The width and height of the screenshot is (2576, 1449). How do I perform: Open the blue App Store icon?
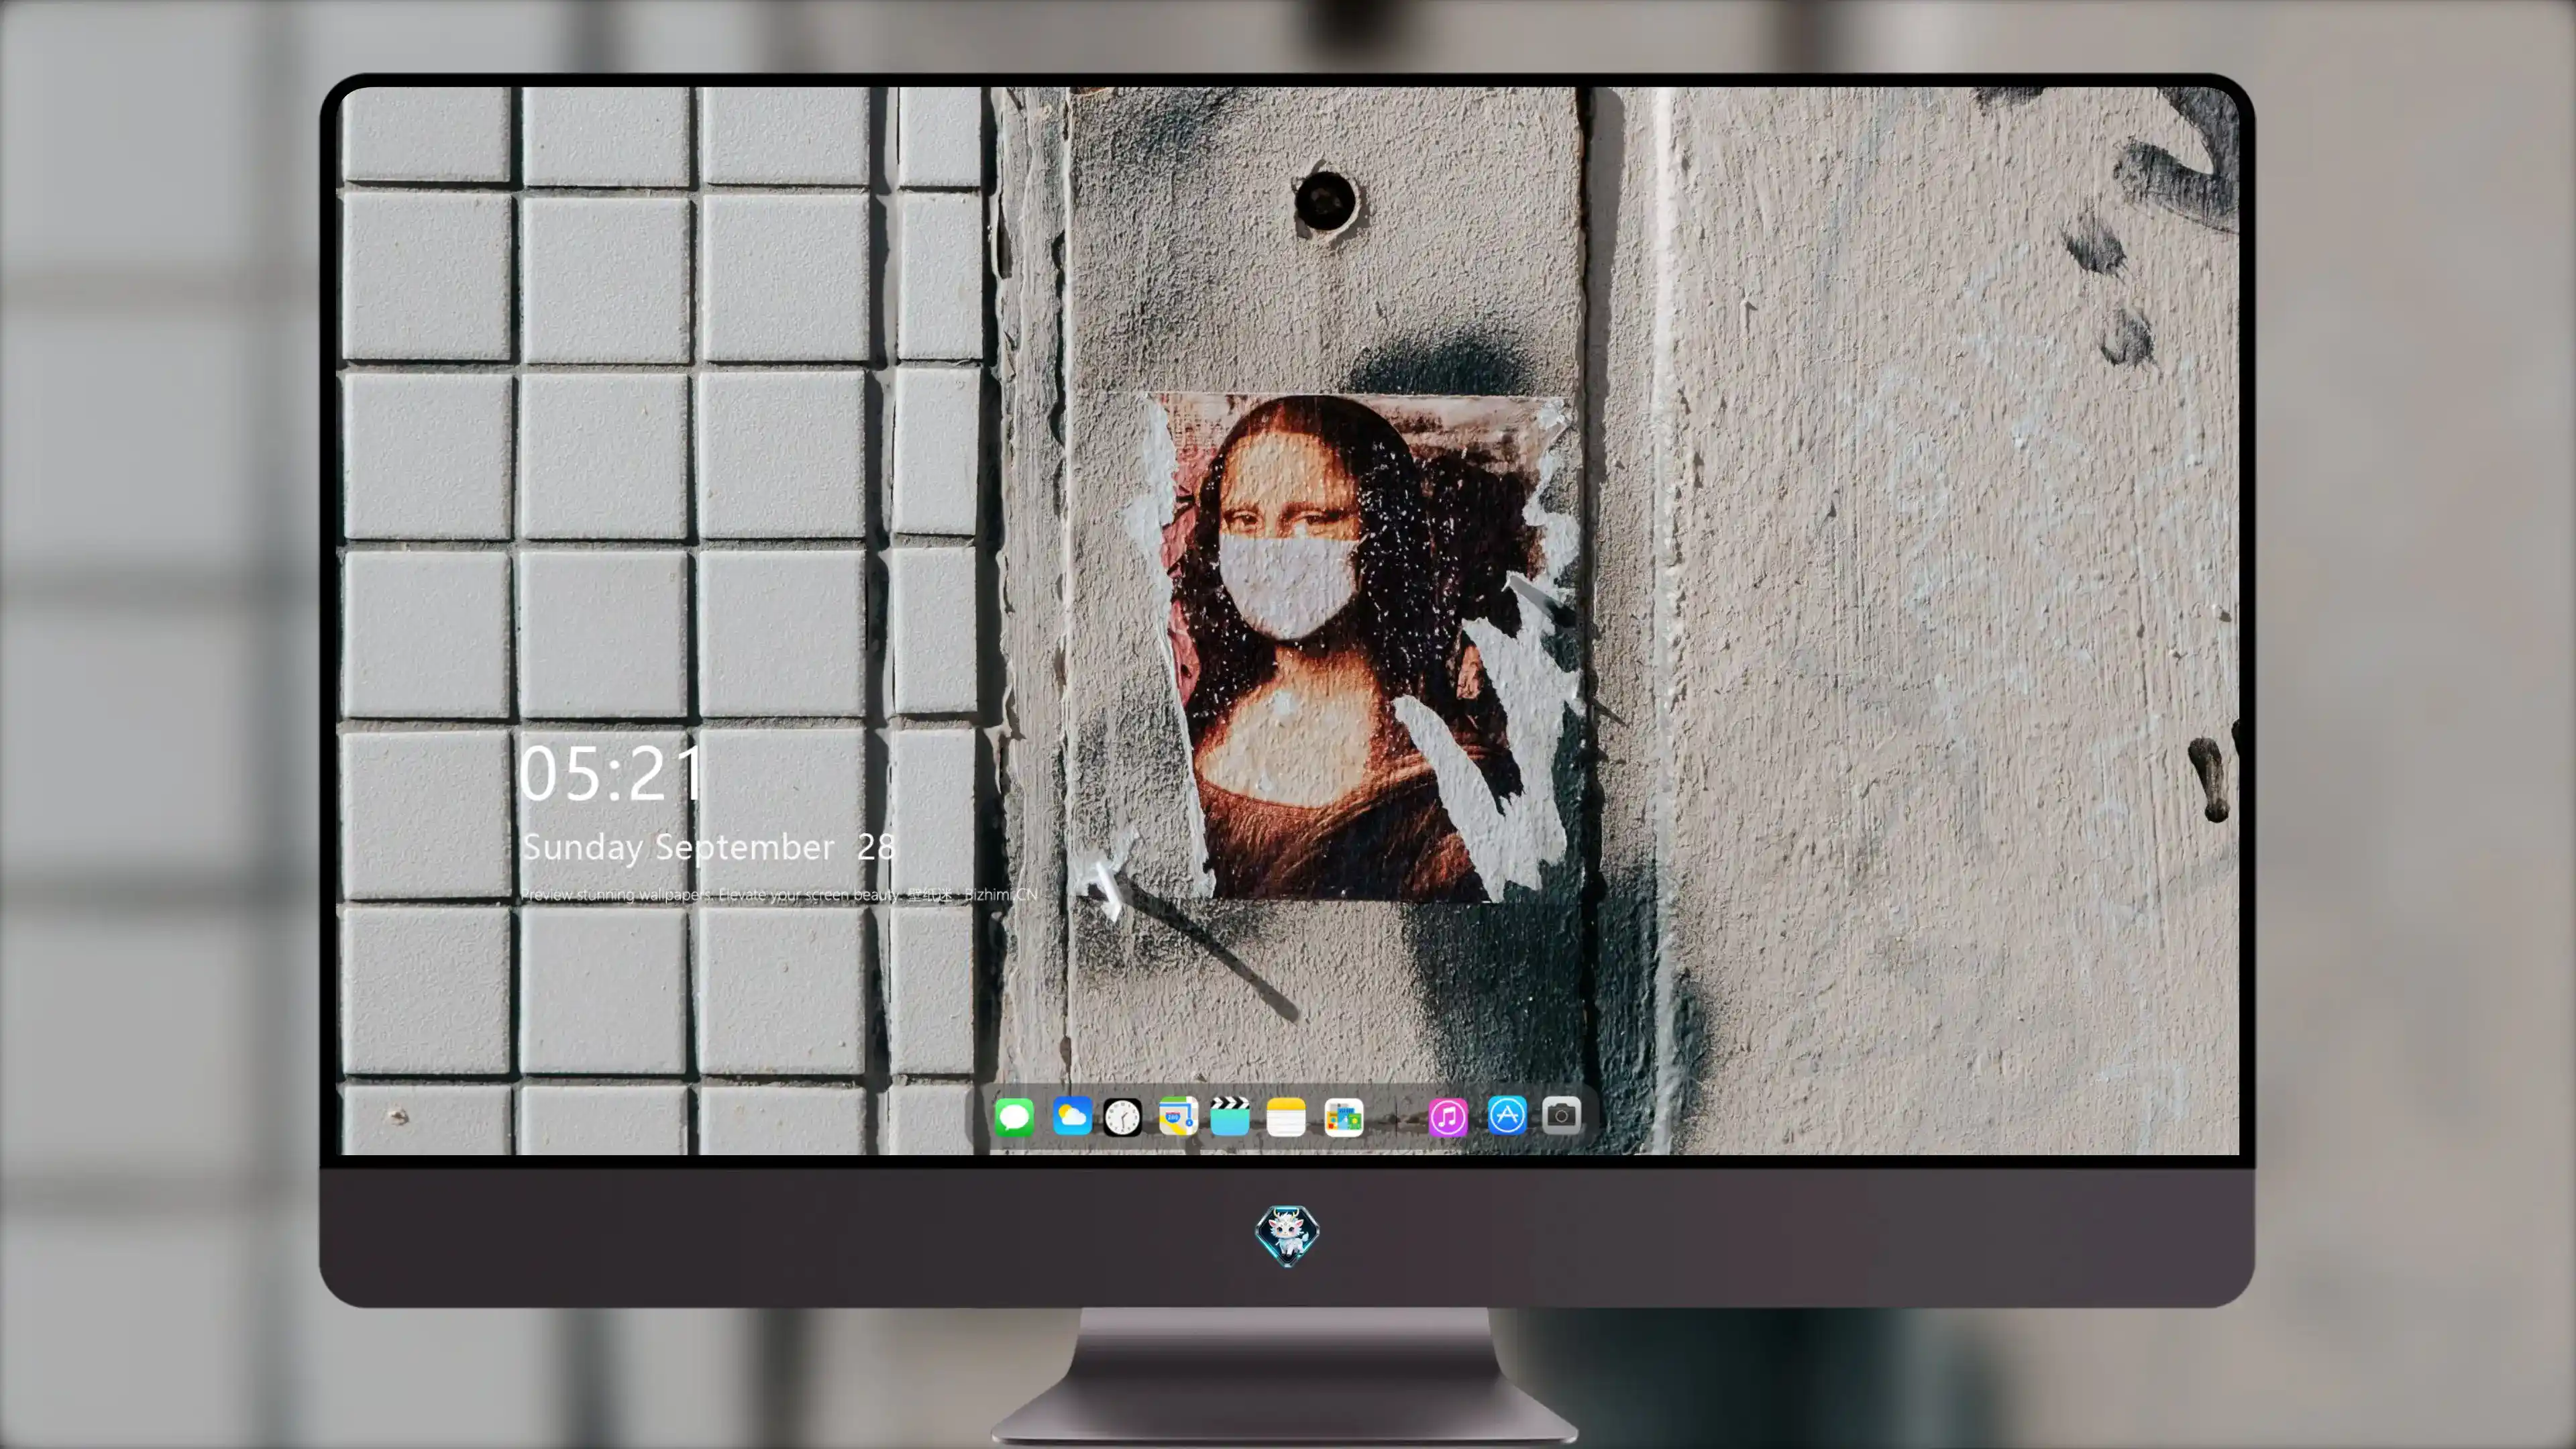click(1507, 1115)
